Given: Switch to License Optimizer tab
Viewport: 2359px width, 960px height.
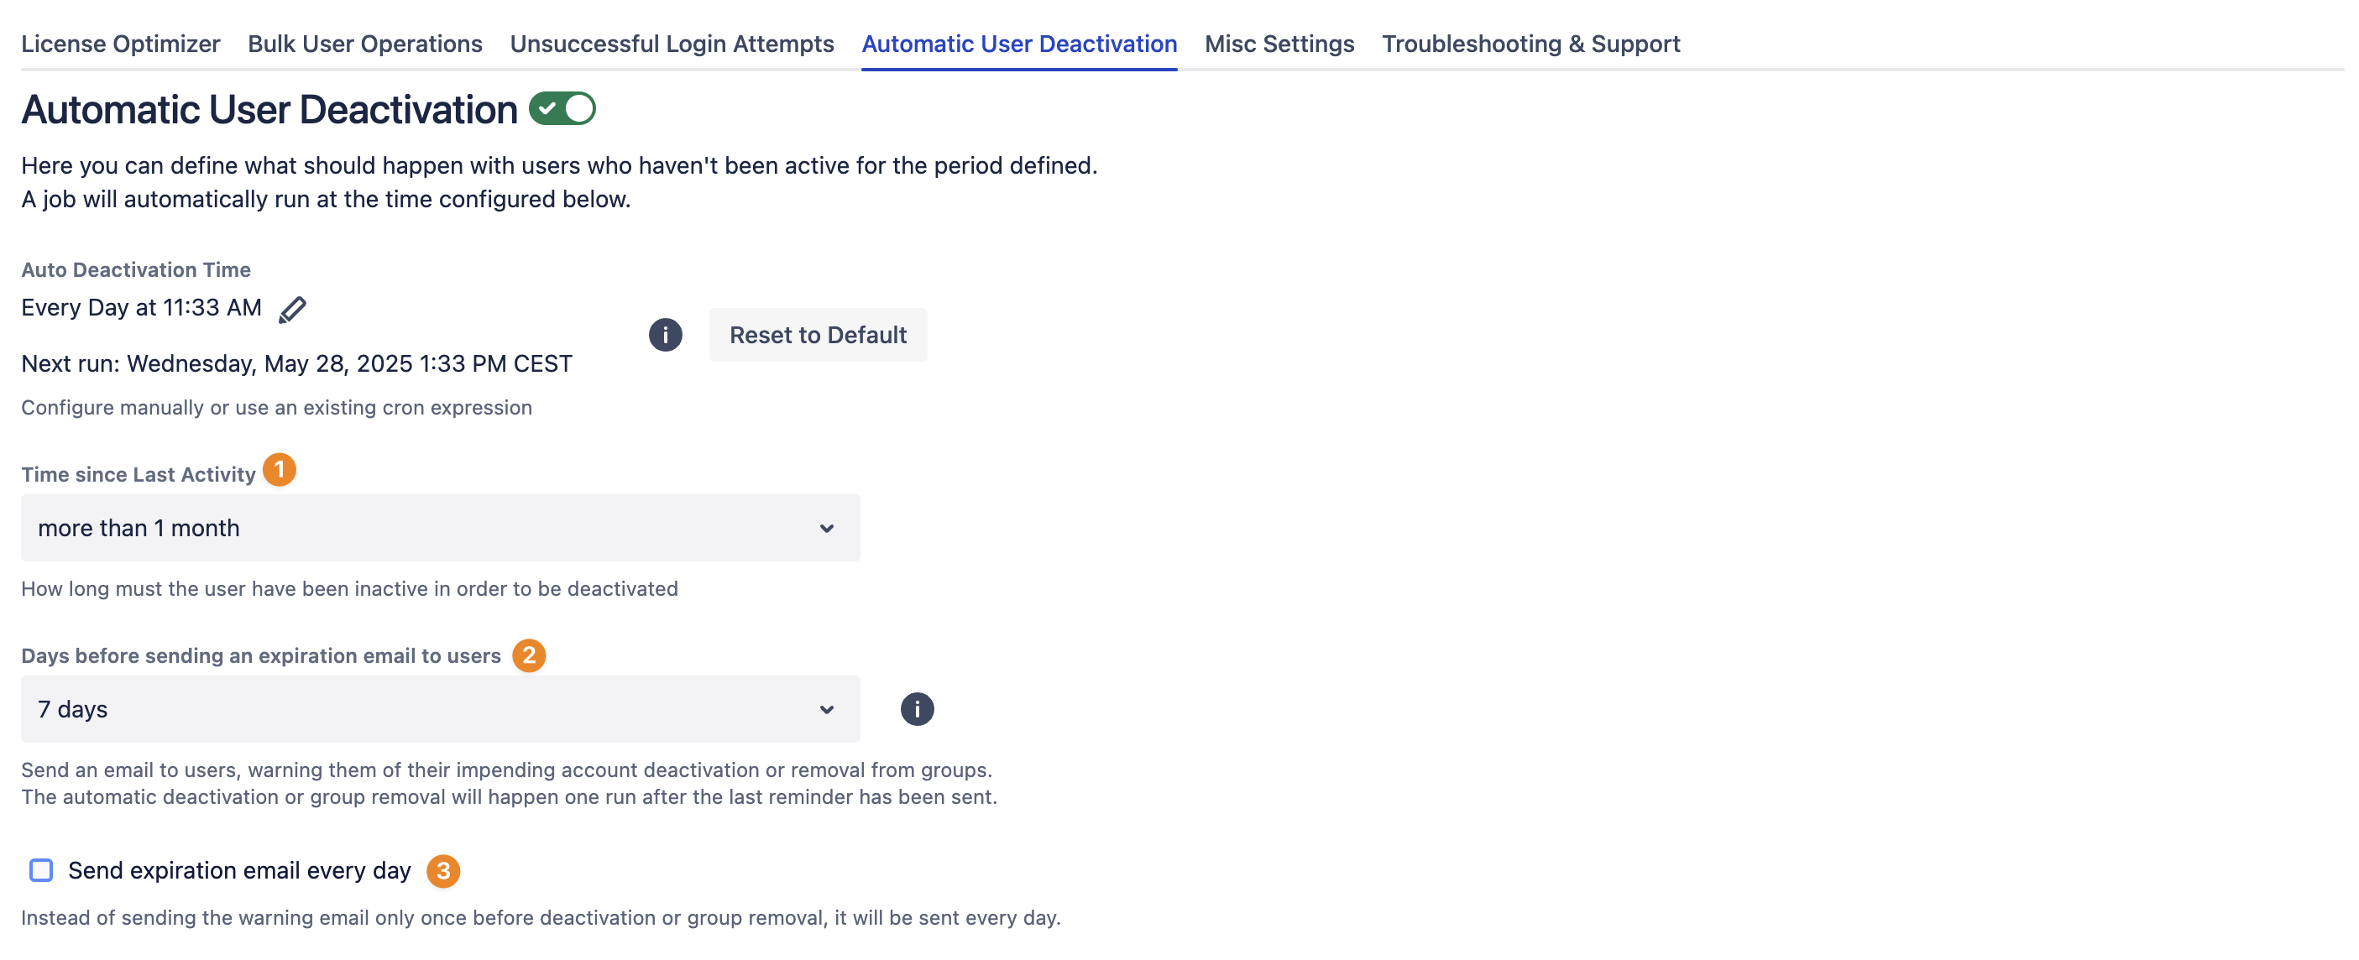Looking at the screenshot, I should pos(120,44).
